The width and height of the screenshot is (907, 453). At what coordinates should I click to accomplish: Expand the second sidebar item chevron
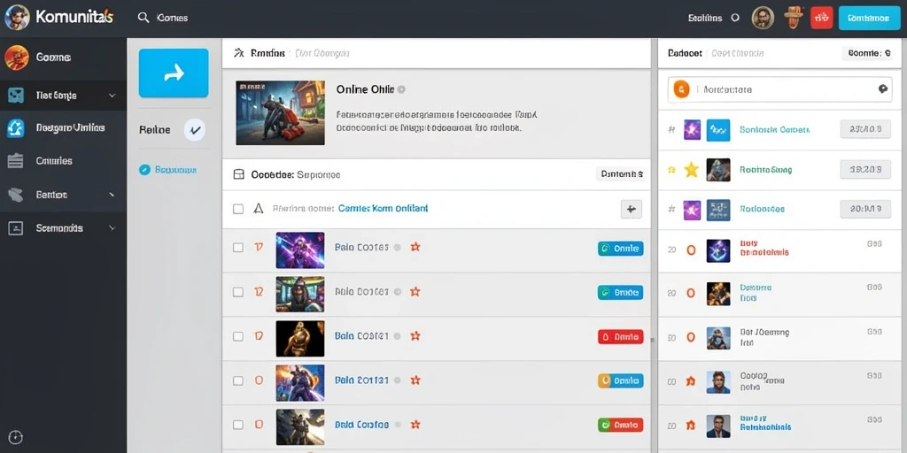112,96
